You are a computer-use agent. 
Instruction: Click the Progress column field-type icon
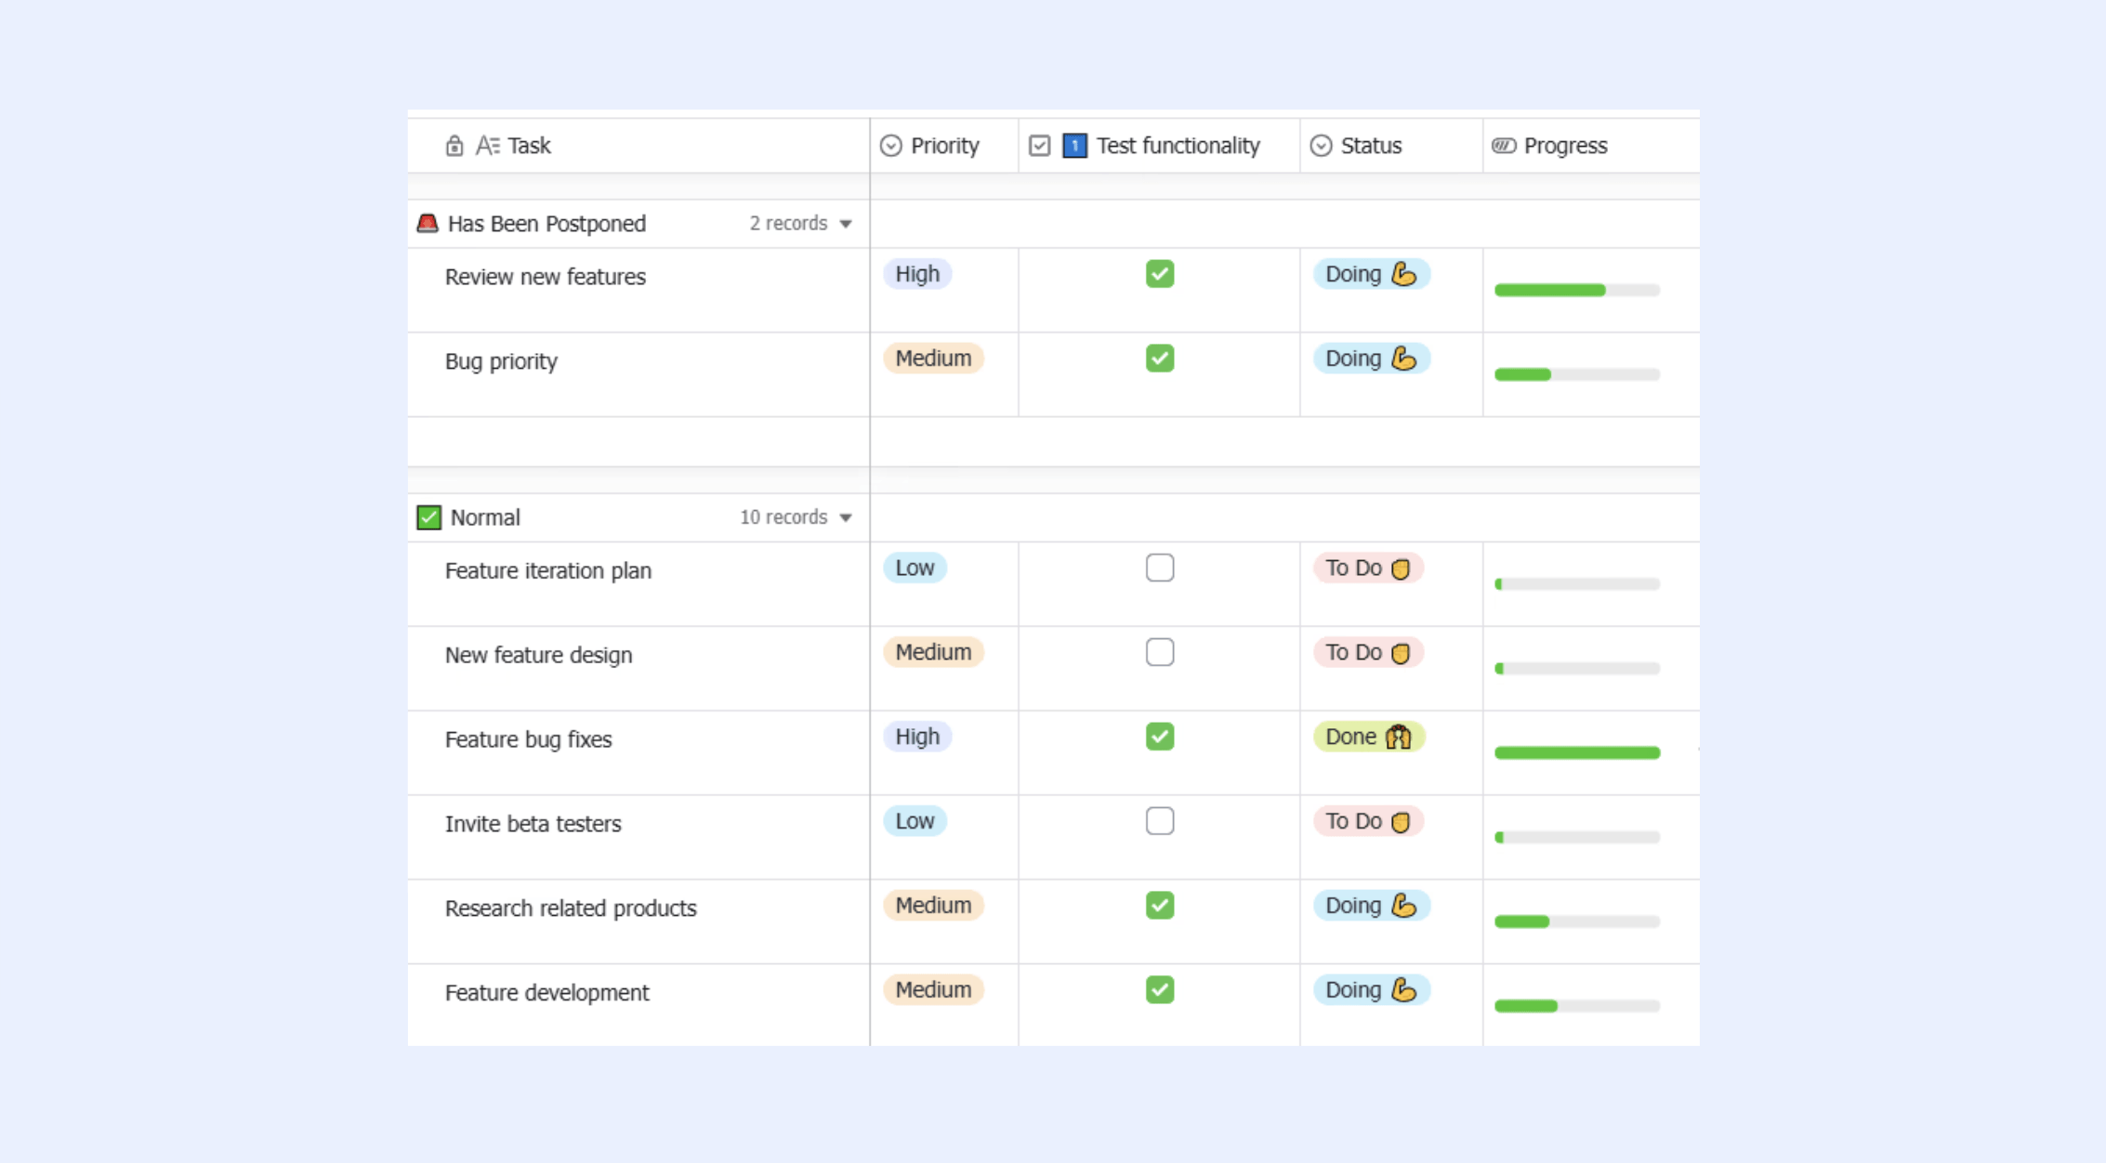tap(1504, 146)
